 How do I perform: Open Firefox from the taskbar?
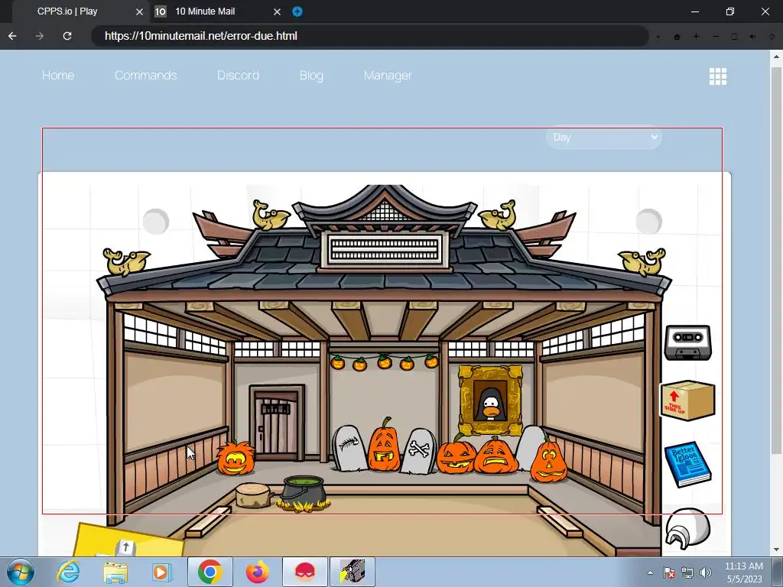[x=257, y=572]
